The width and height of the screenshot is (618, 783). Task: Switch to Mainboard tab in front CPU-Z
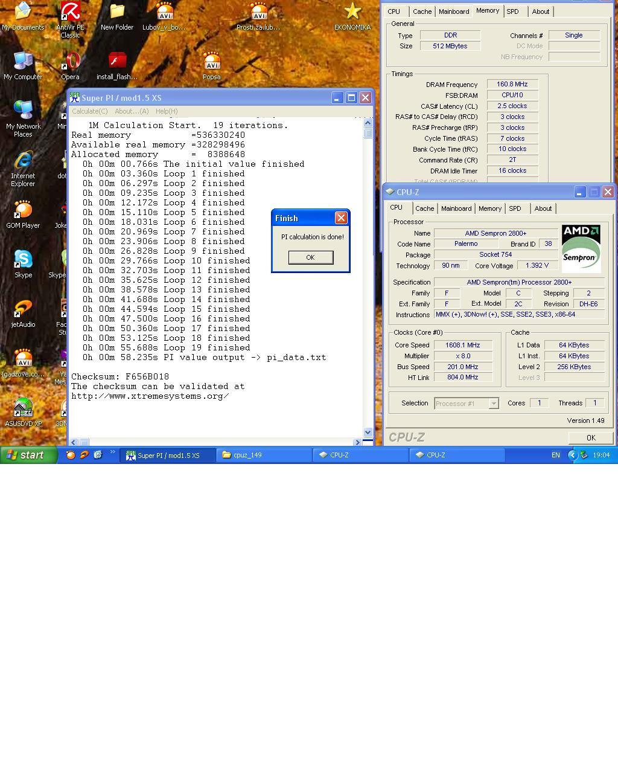456,208
